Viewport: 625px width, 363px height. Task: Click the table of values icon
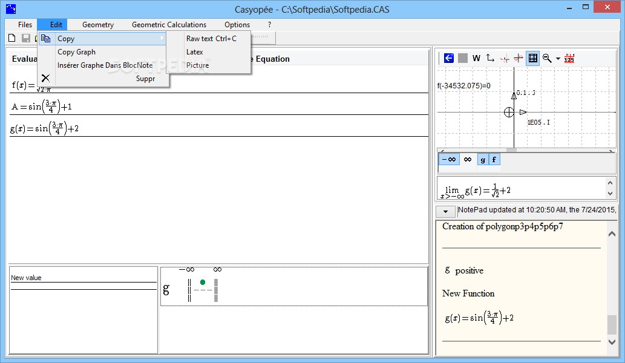tap(569, 58)
